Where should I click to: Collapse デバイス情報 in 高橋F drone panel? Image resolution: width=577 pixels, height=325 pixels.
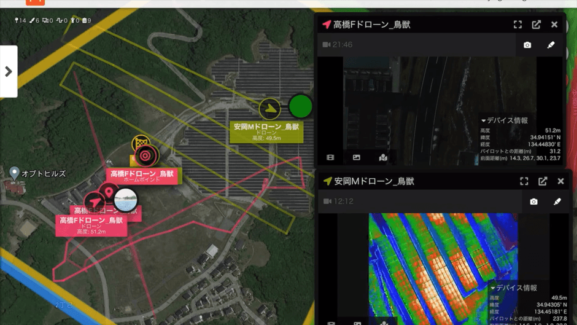505,120
